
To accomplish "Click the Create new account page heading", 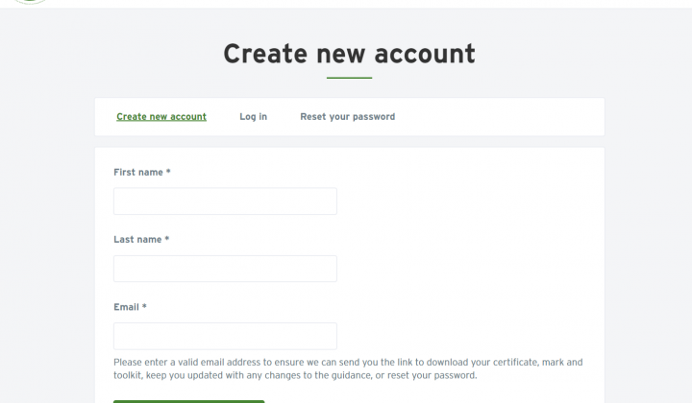I will (349, 54).
